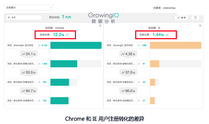Click the 编辑 edit button
The height and width of the screenshot is (124, 209).
click(181, 17)
